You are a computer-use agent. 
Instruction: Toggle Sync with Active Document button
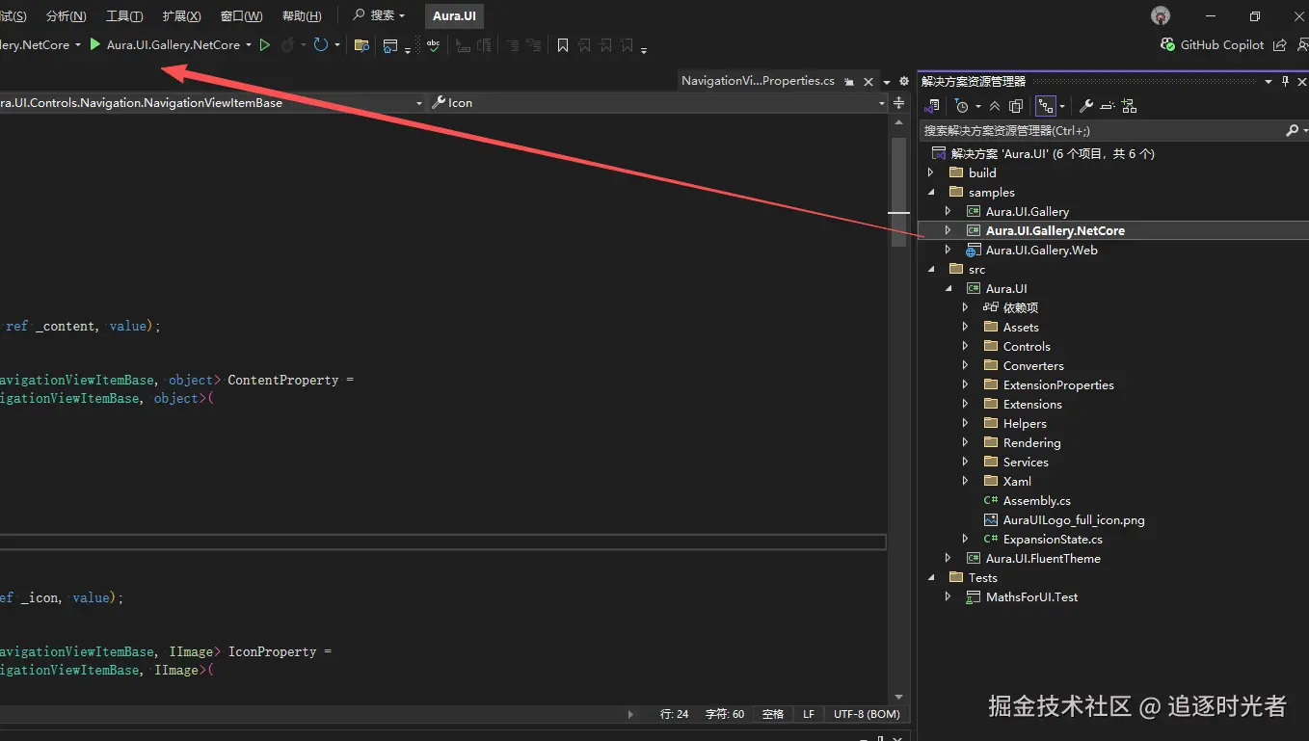point(1044,106)
